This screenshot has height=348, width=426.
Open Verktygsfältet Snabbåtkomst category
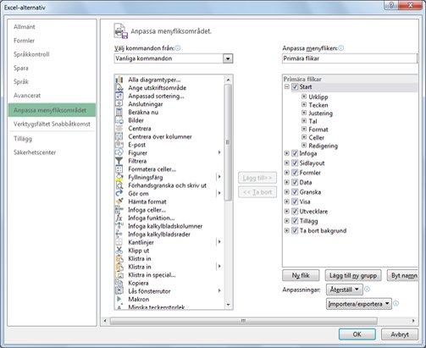point(52,124)
